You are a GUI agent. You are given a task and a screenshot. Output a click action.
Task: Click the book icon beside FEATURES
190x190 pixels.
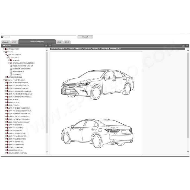point(9,58)
